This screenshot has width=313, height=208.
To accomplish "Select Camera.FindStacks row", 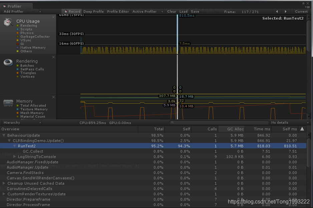I will click(x=153, y=173).
